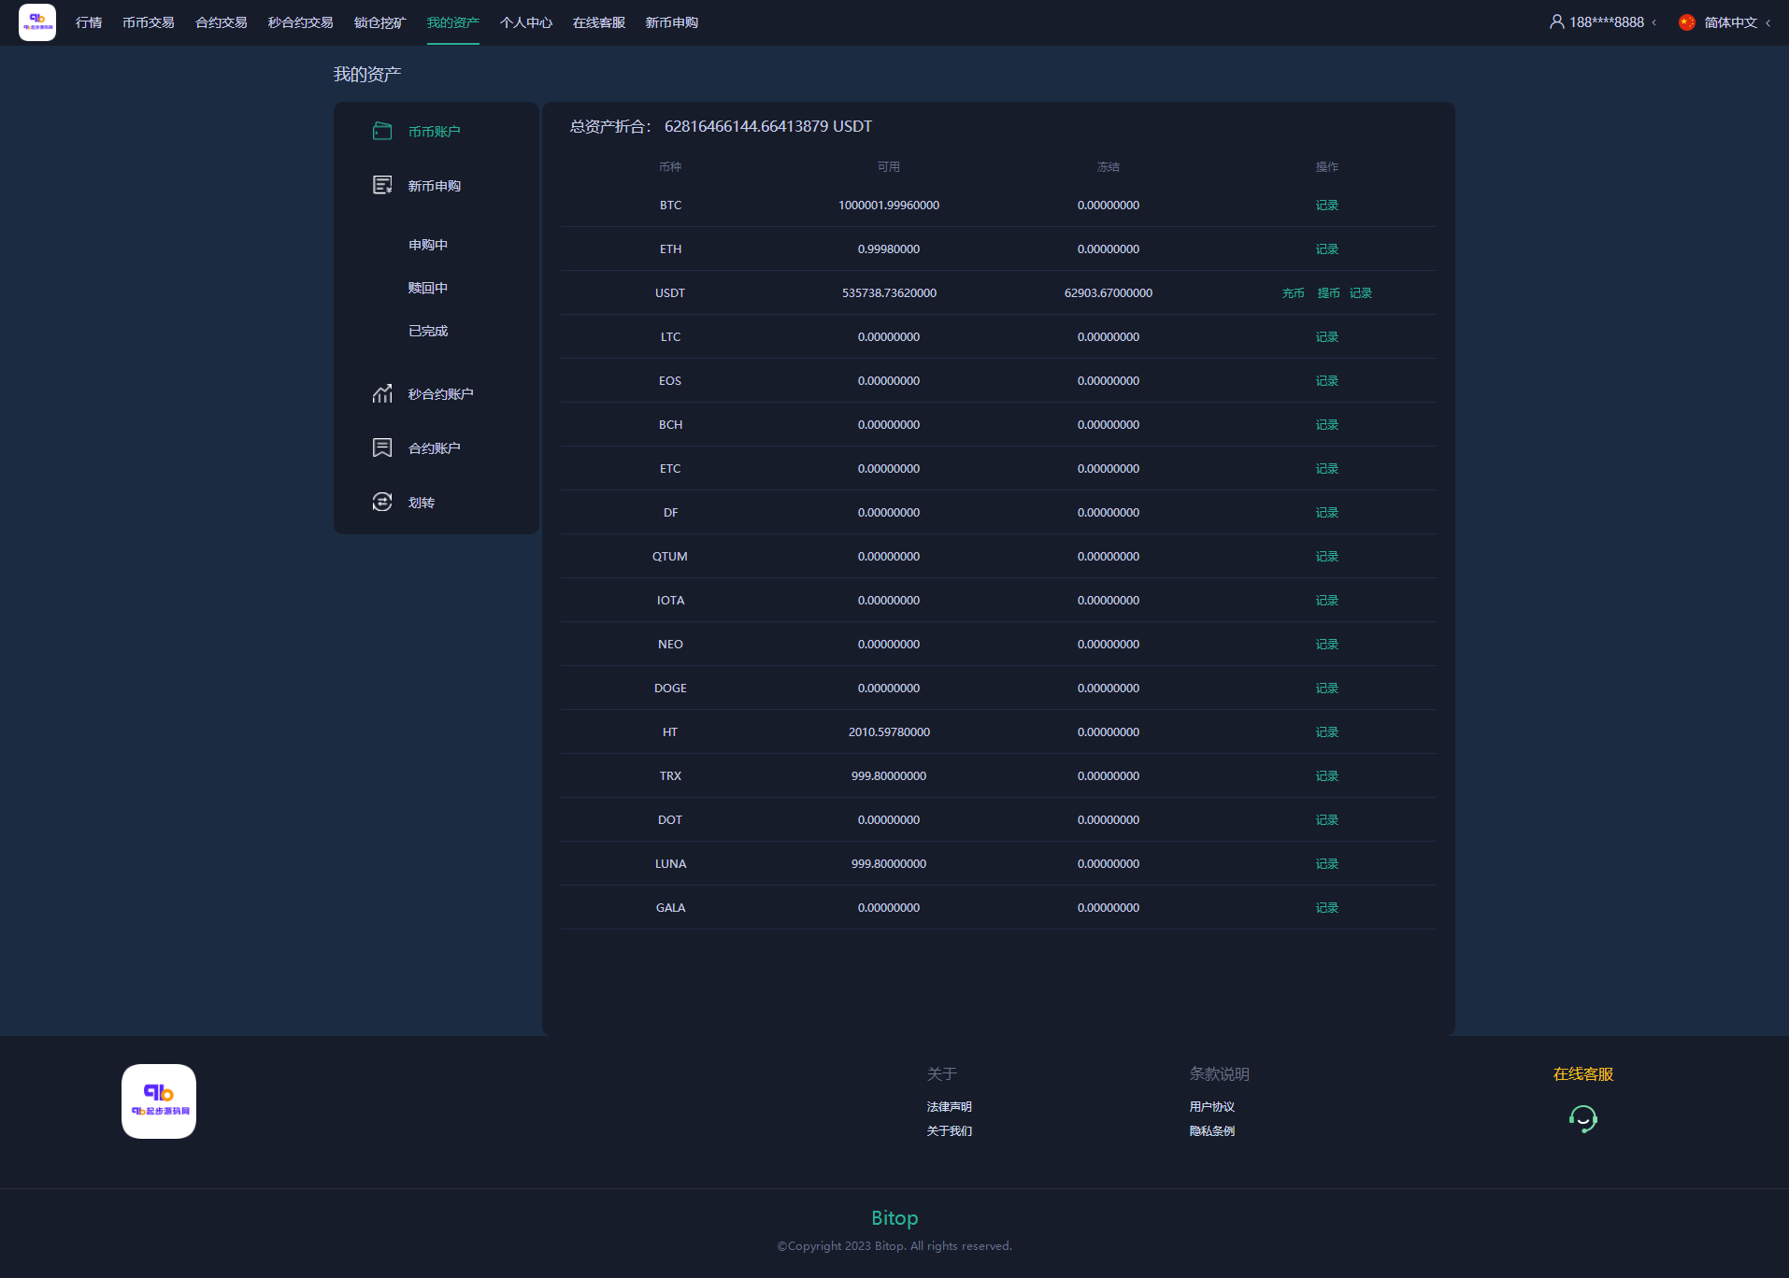Click the ETH available balance 0.99980000
Image resolution: width=1789 pixels, height=1278 pixels.
pyautogui.click(x=889, y=249)
